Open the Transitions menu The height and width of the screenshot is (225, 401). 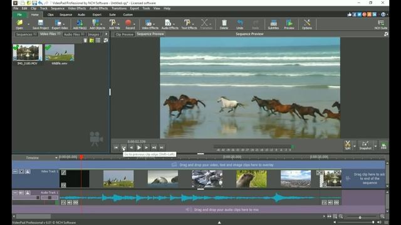point(119,8)
